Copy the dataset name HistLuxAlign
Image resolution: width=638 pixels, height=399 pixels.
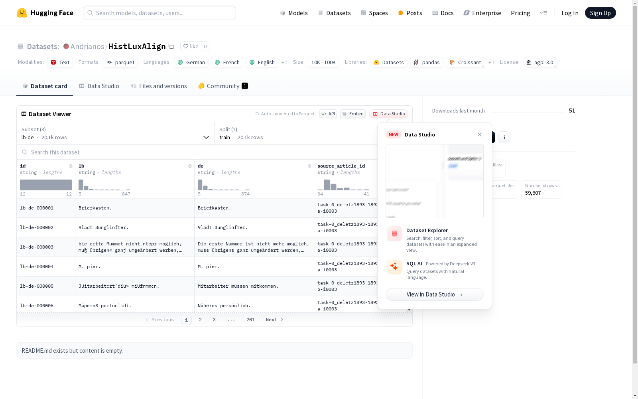click(171, 46)
